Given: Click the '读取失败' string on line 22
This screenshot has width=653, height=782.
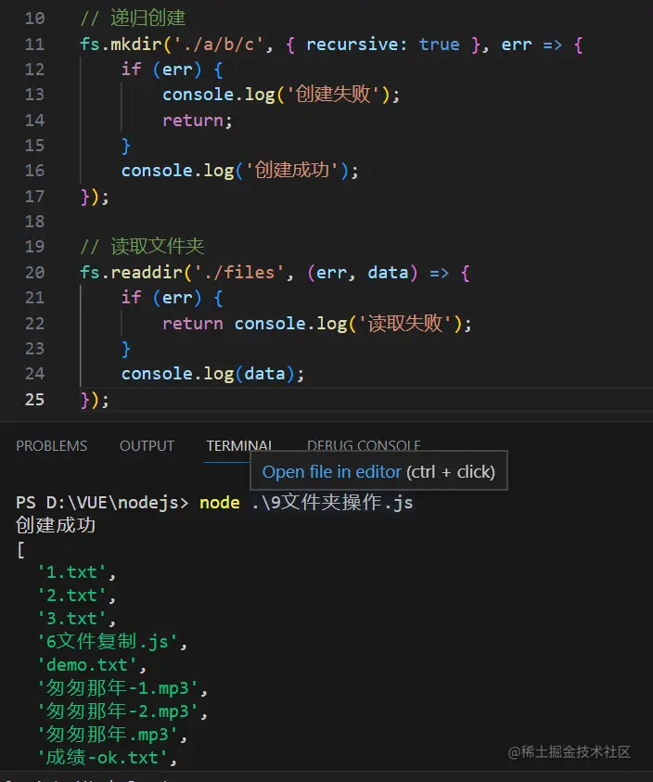Looking at the screenshot, I should [x=405, y=323].
